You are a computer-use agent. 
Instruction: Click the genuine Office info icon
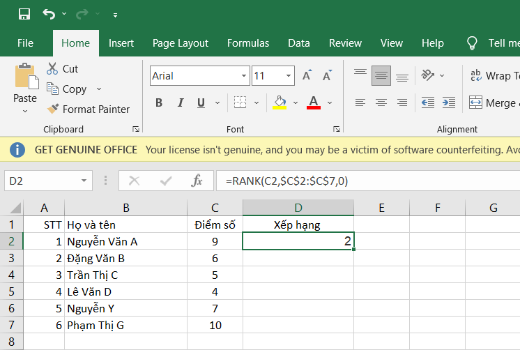pyautogui.click(x=17, y=150)
